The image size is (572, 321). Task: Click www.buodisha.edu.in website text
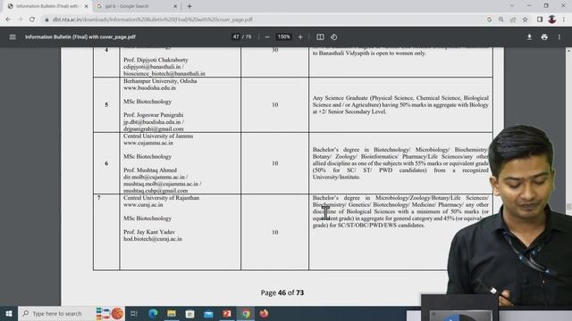pos(149,88)
